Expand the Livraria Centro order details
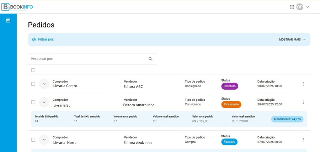The height and width of the screenshot is (152, 320). [44, 84]
